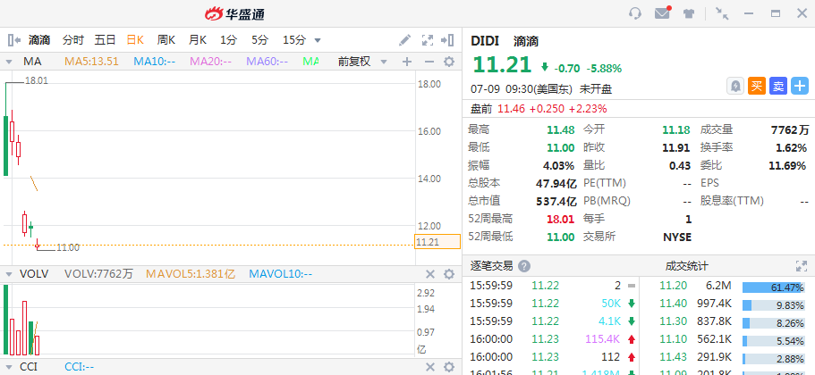Click the orange 买 buy button

tap(757, 86)
